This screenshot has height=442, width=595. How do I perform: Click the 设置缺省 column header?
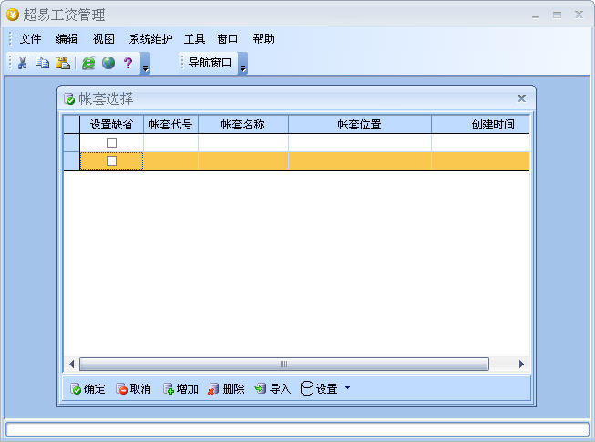(111, 125)
